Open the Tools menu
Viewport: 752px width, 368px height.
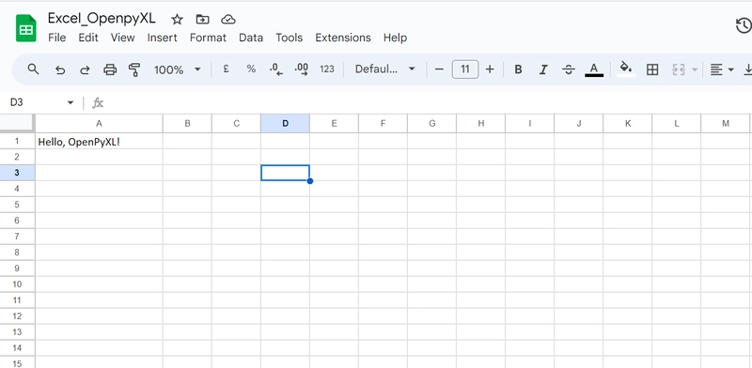[x=290, y=38]
